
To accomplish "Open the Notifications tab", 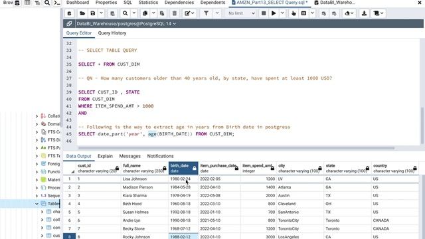I will point(160,156).
